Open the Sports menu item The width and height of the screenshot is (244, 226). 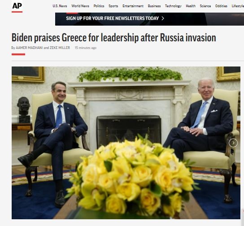tap(113, 6)
